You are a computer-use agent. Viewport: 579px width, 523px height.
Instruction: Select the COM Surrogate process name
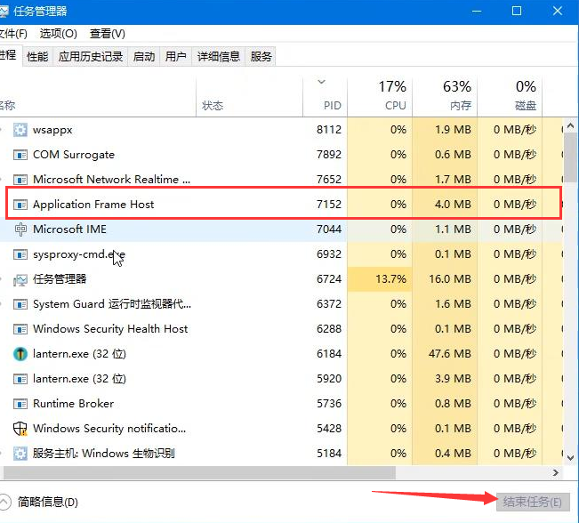coord(74,155)
